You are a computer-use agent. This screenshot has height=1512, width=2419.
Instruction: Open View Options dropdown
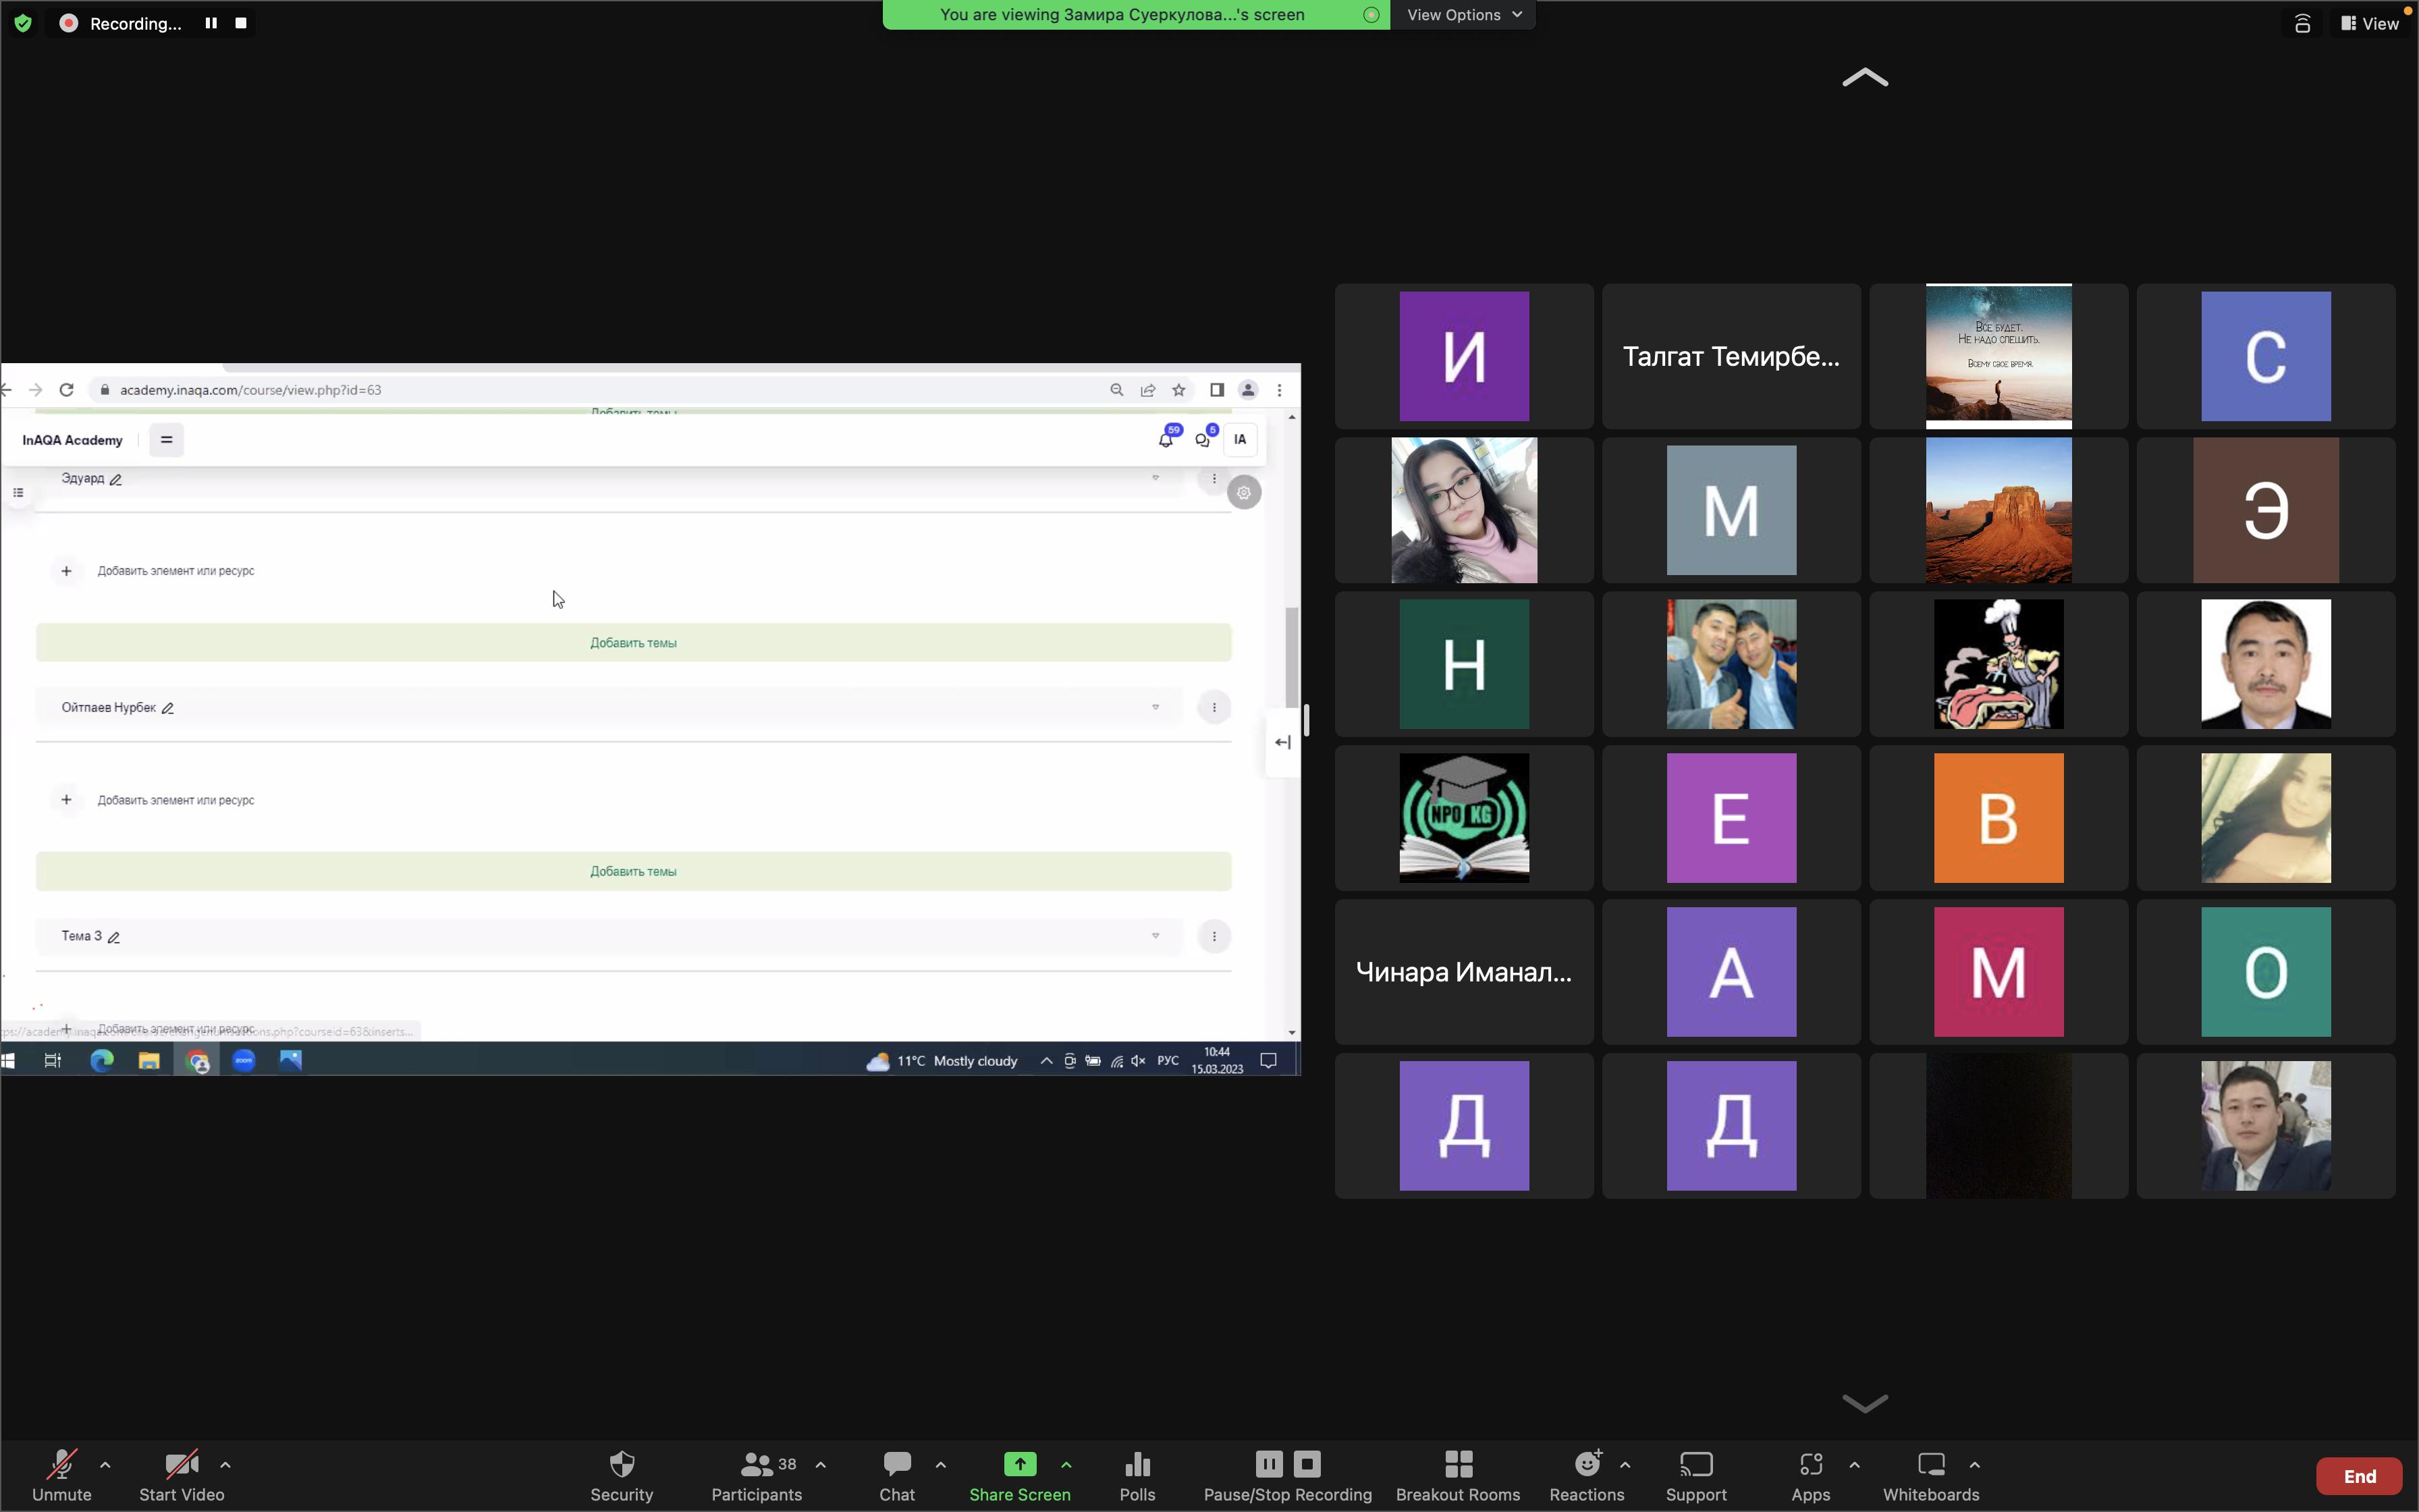(1463, 15)
